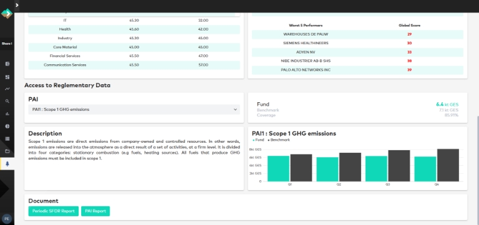Click score 29 for Warehouses De Pauw

(x=409, y=34)
